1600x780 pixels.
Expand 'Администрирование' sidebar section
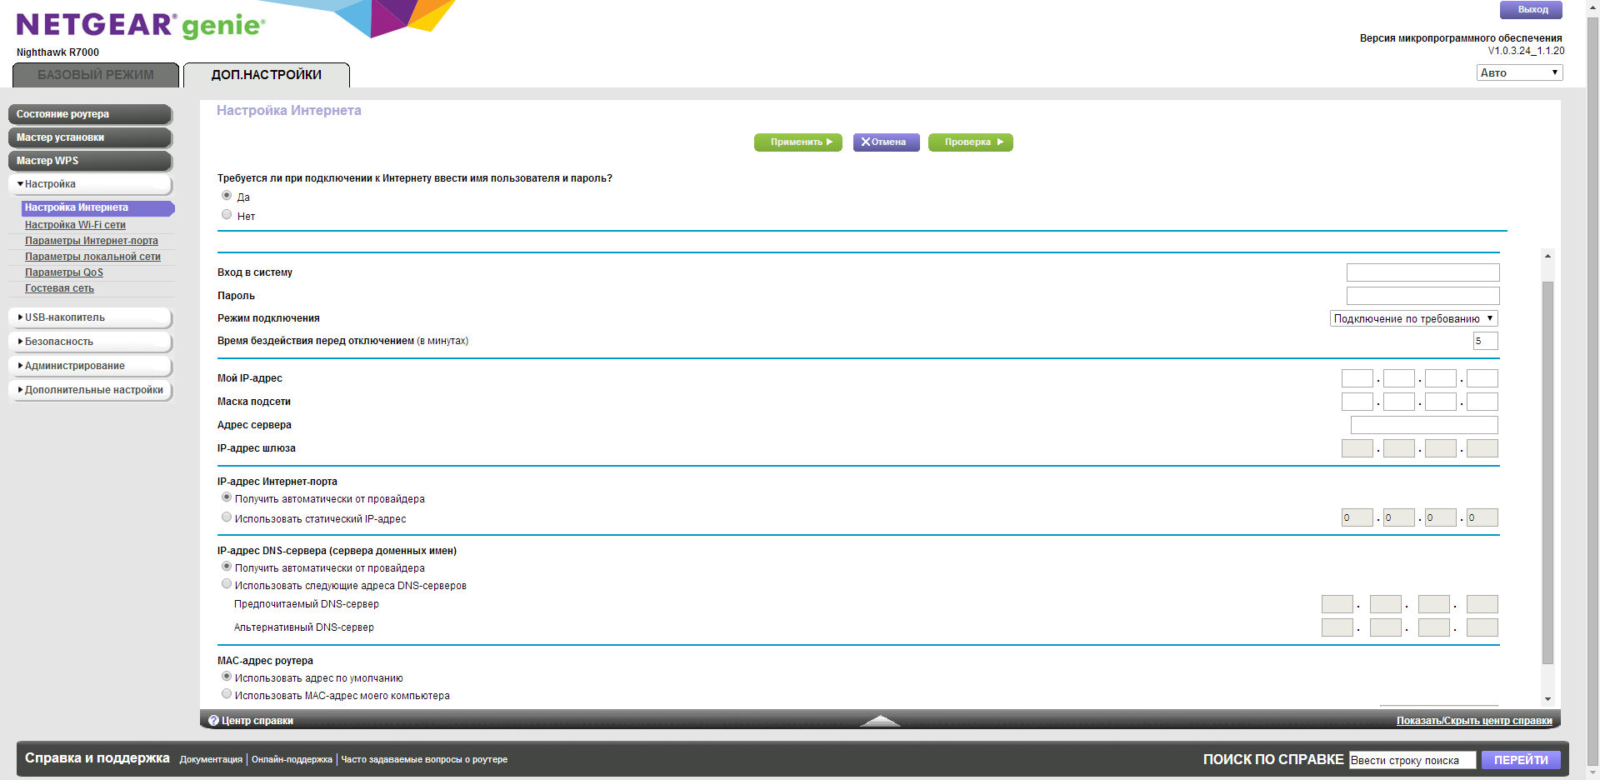coord(90,366)
